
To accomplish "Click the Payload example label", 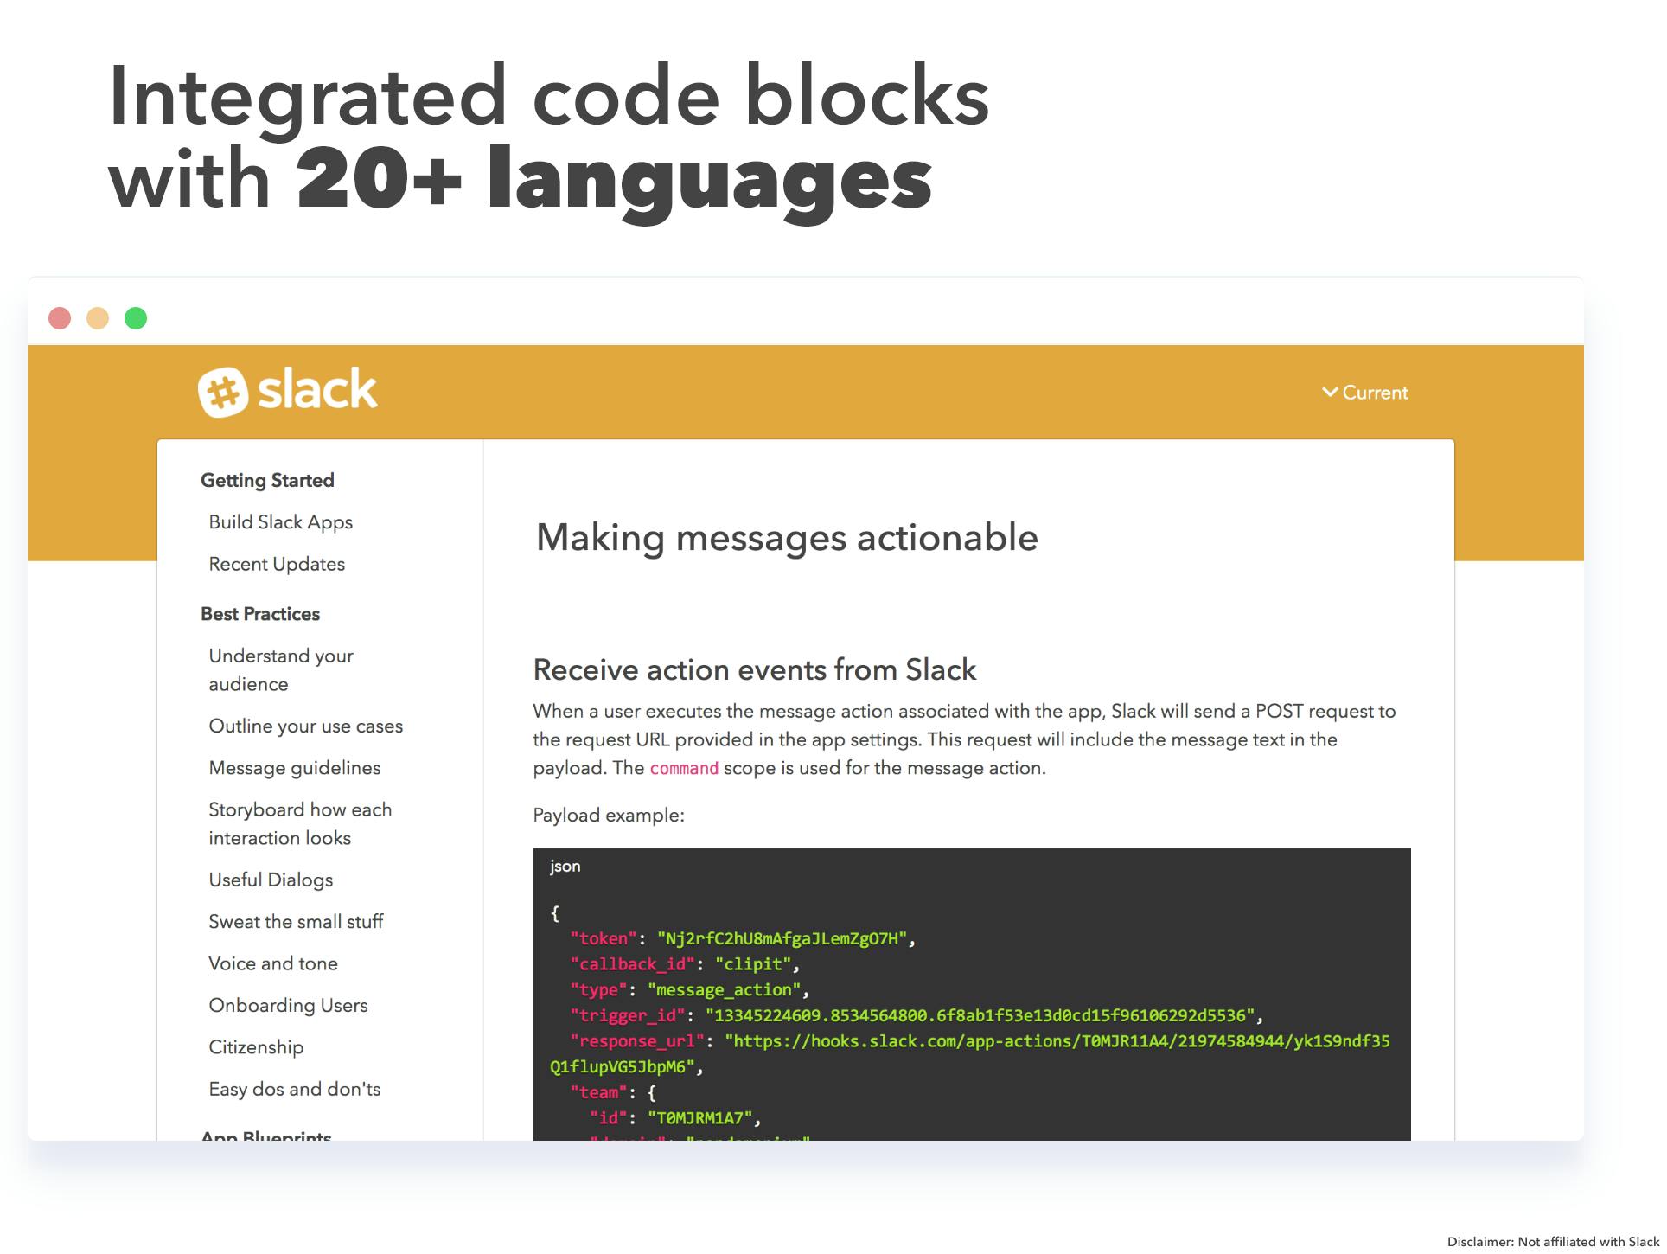I will (x=609, y=816).
